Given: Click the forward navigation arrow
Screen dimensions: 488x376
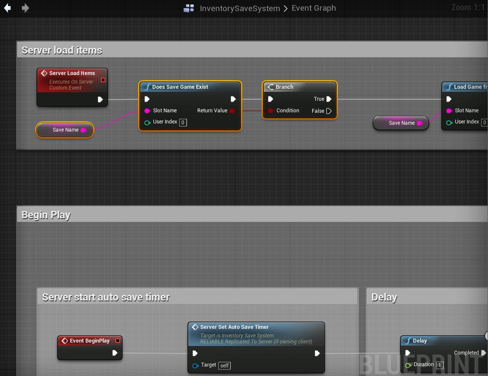Looking at the screenshot, I should 25,8.
